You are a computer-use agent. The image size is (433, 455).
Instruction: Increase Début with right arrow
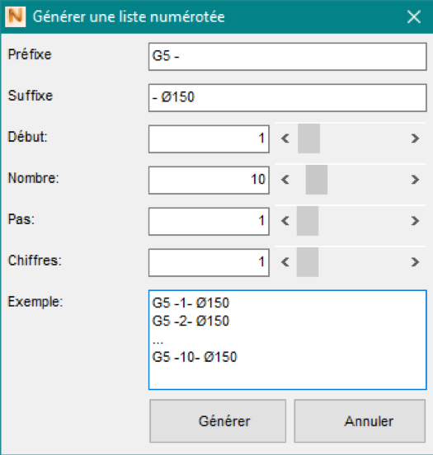[416, 138]
